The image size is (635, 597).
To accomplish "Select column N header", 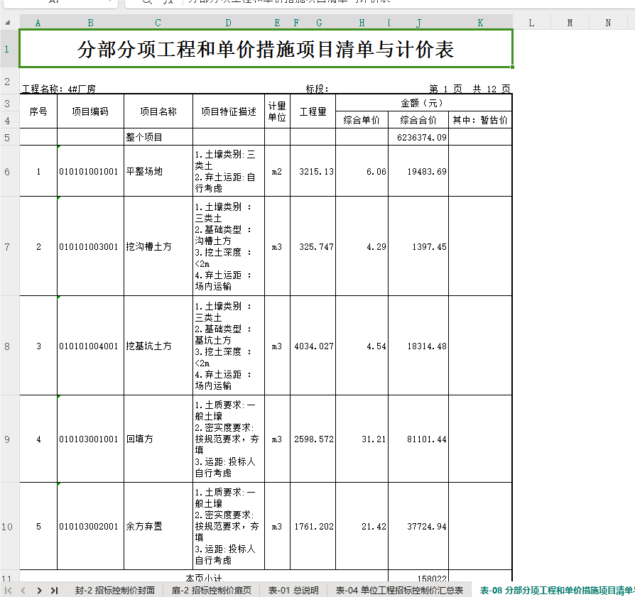I will pyautogui.click(x=608, y=23).
